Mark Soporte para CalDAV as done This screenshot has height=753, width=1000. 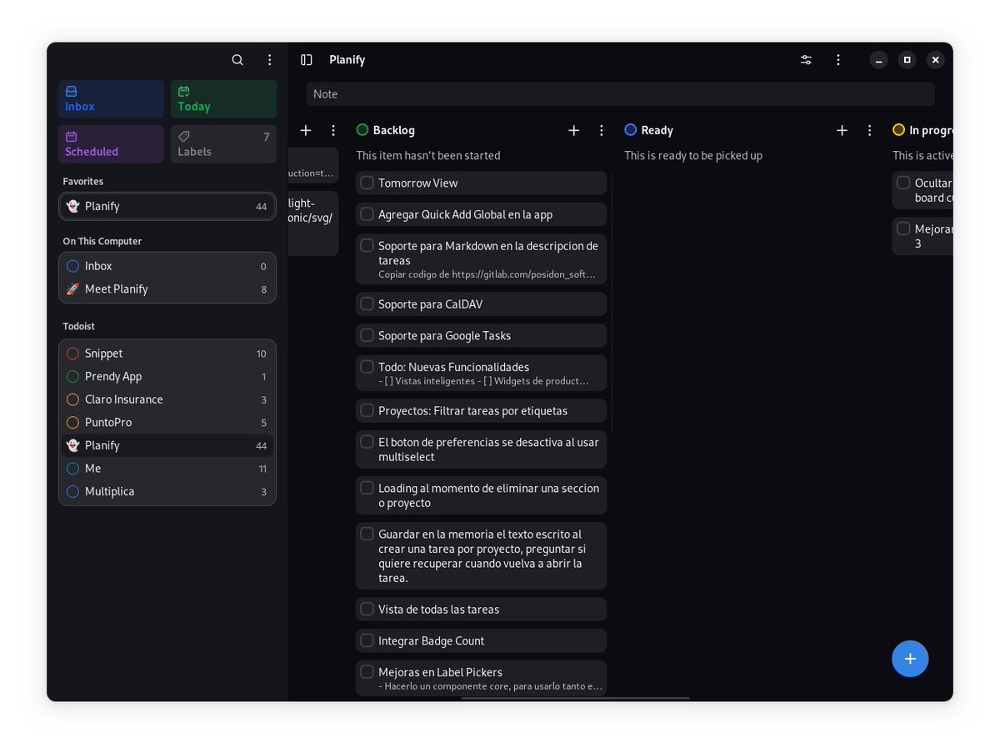click(367, 304)
